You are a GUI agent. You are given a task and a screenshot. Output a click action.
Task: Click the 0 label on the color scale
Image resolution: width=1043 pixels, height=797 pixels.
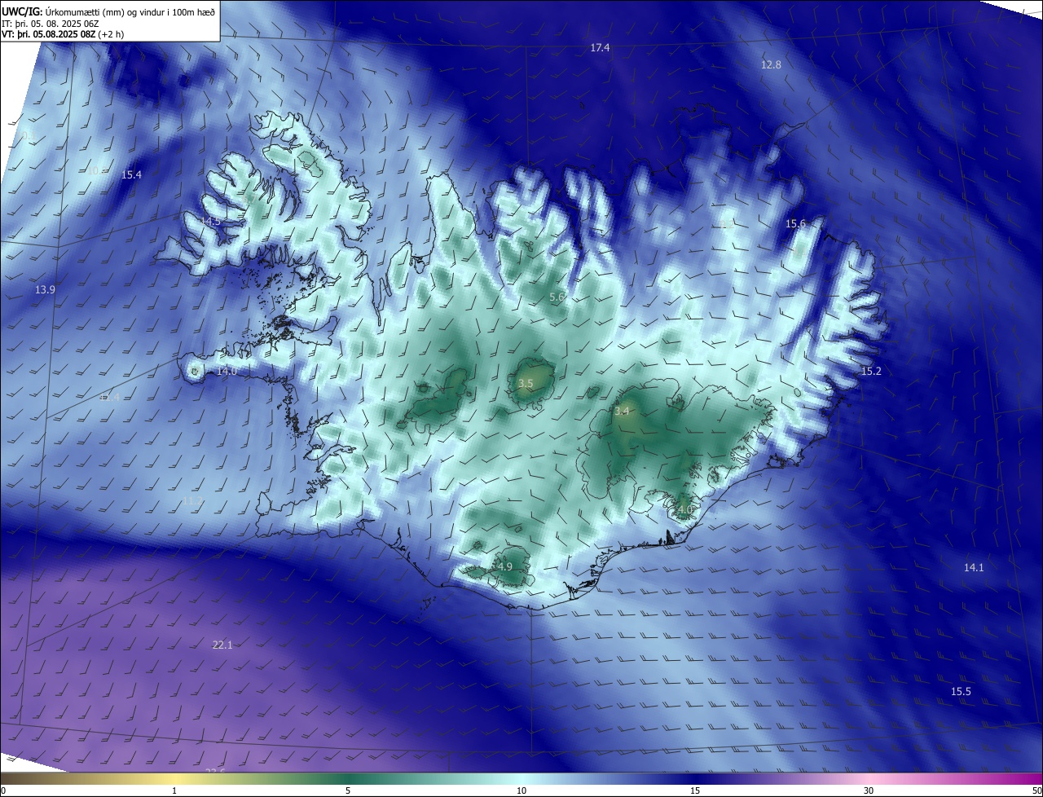pos(3,790)
